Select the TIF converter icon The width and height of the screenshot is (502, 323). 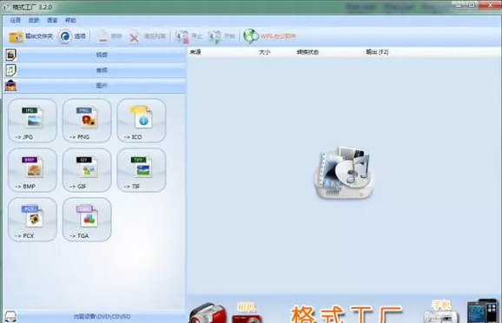[x=142, y=170]
